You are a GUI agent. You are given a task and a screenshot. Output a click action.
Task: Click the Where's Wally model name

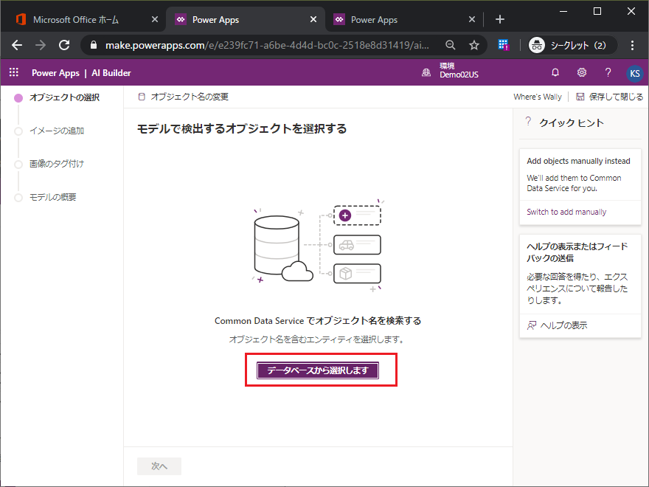538,97
